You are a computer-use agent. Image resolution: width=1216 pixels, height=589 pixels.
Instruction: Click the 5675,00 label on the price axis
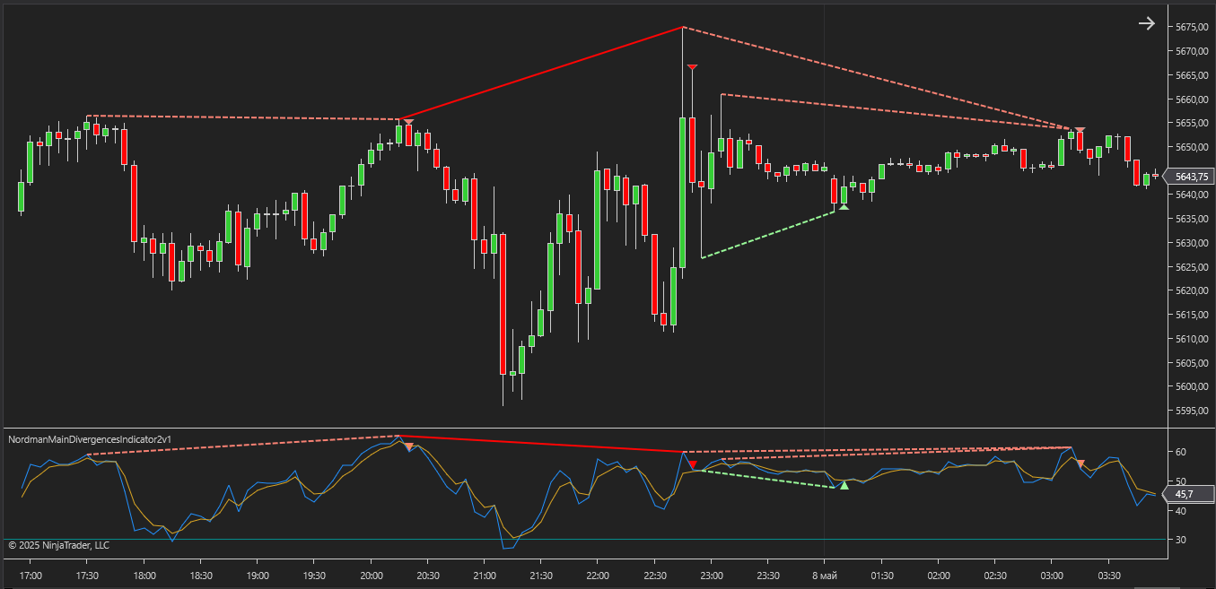pos(1191,27)
